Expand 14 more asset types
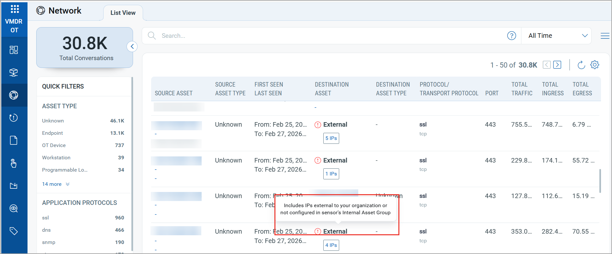Image resolution: width=612 pixels, height=254 pixels. coord(56,184)
